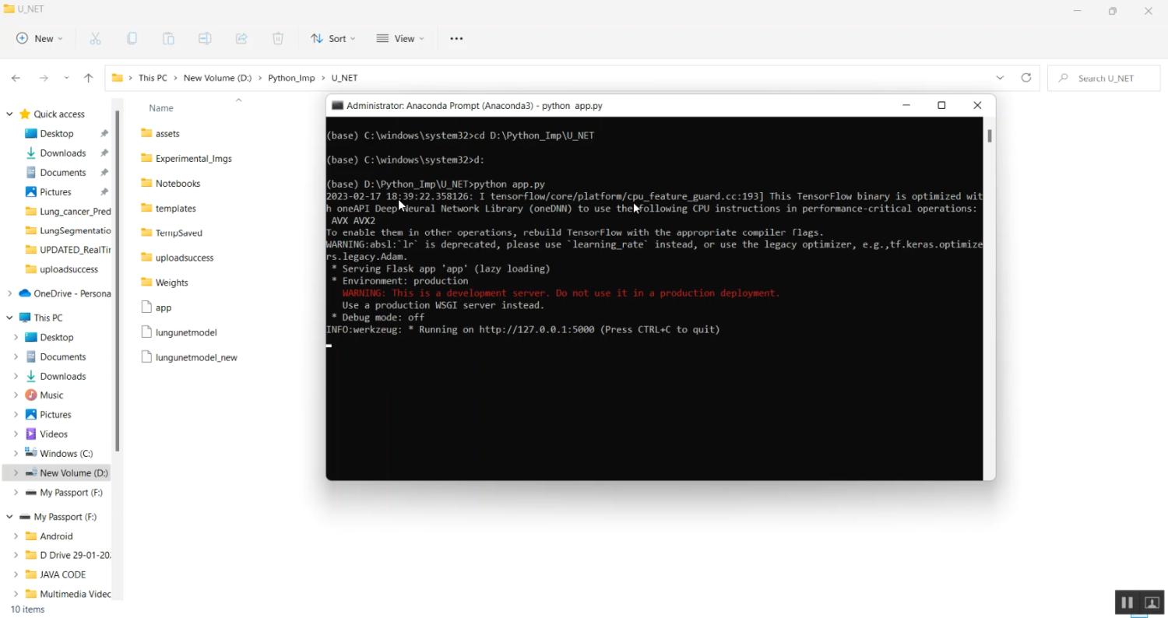Maximize the Anaconda Prompt window
This screenshot has height=618, width=1168.
pos(941,105)
